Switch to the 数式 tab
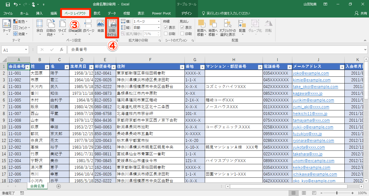Image resolution: width=369 pixels, height=196 pixels. [97, 13]
